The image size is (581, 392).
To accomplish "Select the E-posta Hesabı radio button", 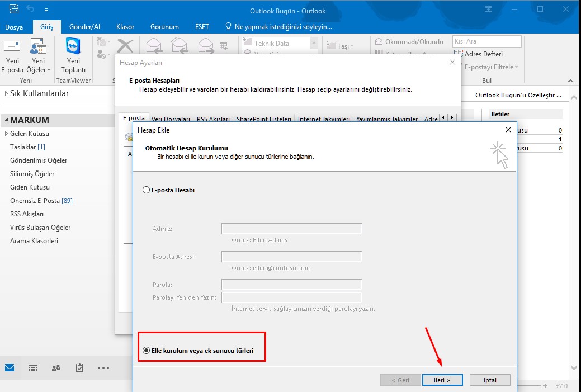I will pyautogui.click(x=146, y=190).
